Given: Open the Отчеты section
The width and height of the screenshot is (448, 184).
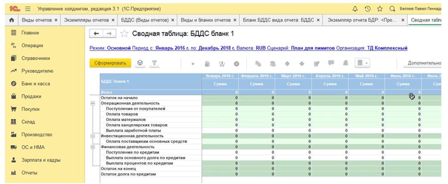Looking at the screenshot, I should (x=29, y=173).
